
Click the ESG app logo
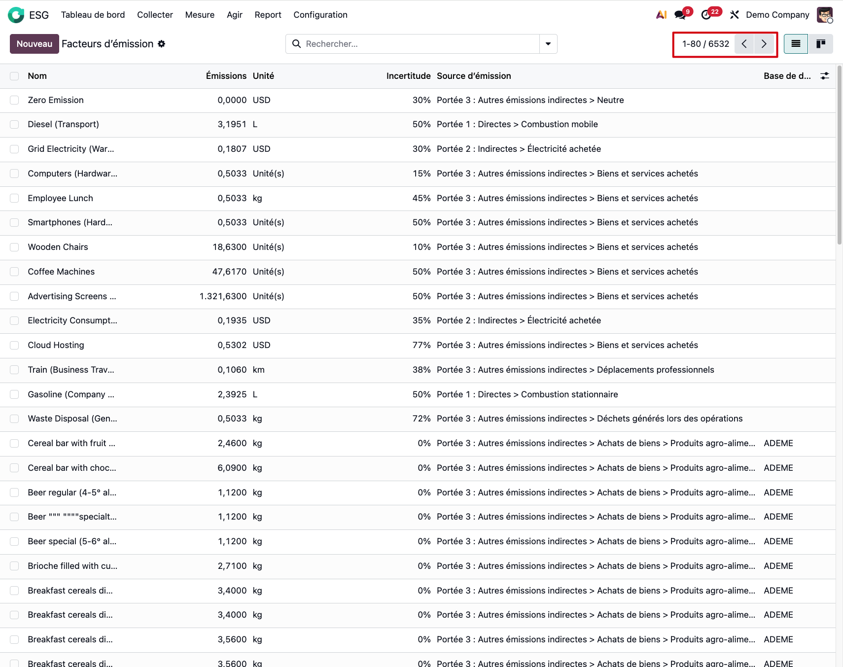(x=16, y=15)
